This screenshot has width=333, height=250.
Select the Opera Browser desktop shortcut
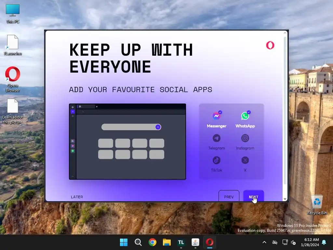(13, 79)
